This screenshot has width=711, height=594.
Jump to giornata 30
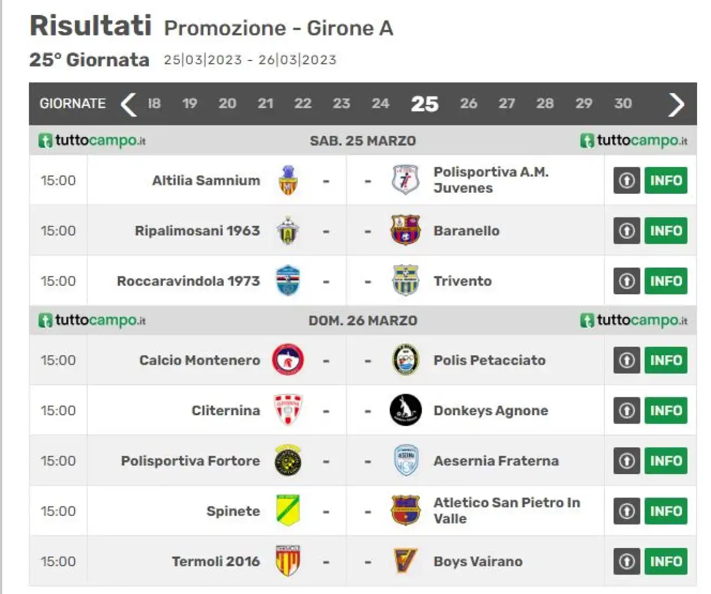pos(623,104)
